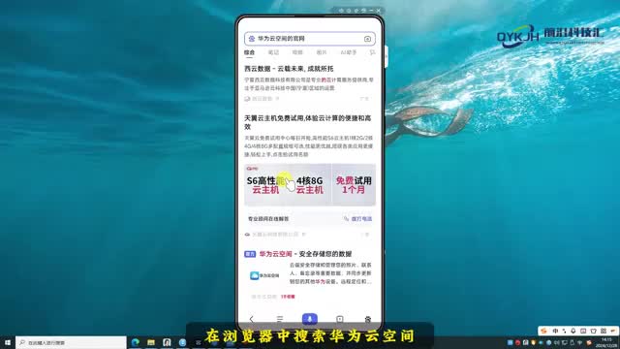Tap the camera icon in search box
This screenshot has height=349, width=620.
(367, 39)
